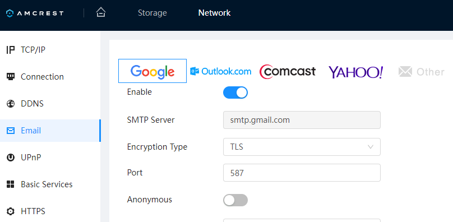The image size is (453, 222).
Task: Click the UPnP power icon
Action: pyautogui.click(x=11, y=158)
